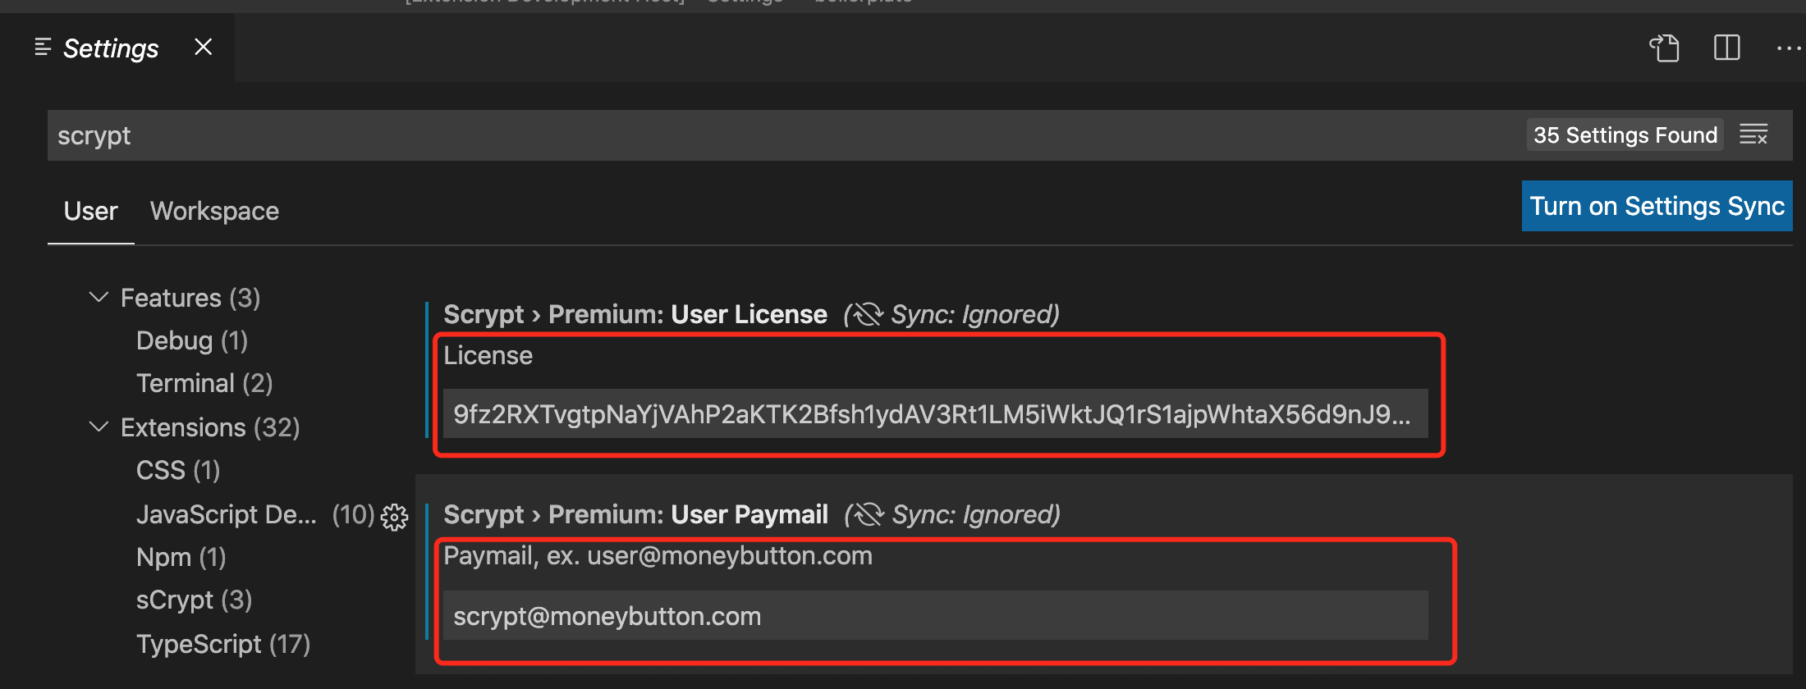This screenshot has height=689, width=1806.
Task: Click the Scrypt Premium: User Paymail heading
Action: pyautogui.click(x=635, y=514)
